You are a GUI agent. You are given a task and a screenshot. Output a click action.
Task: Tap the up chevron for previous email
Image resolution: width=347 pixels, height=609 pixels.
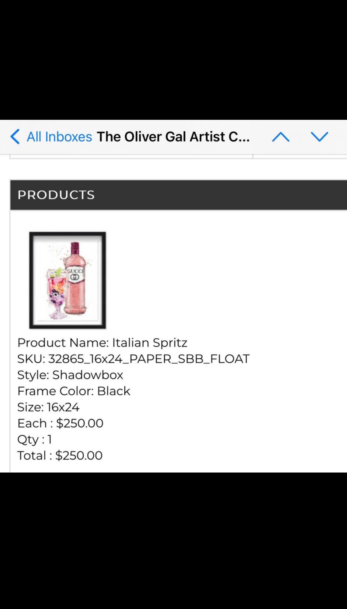click(281, 137)
